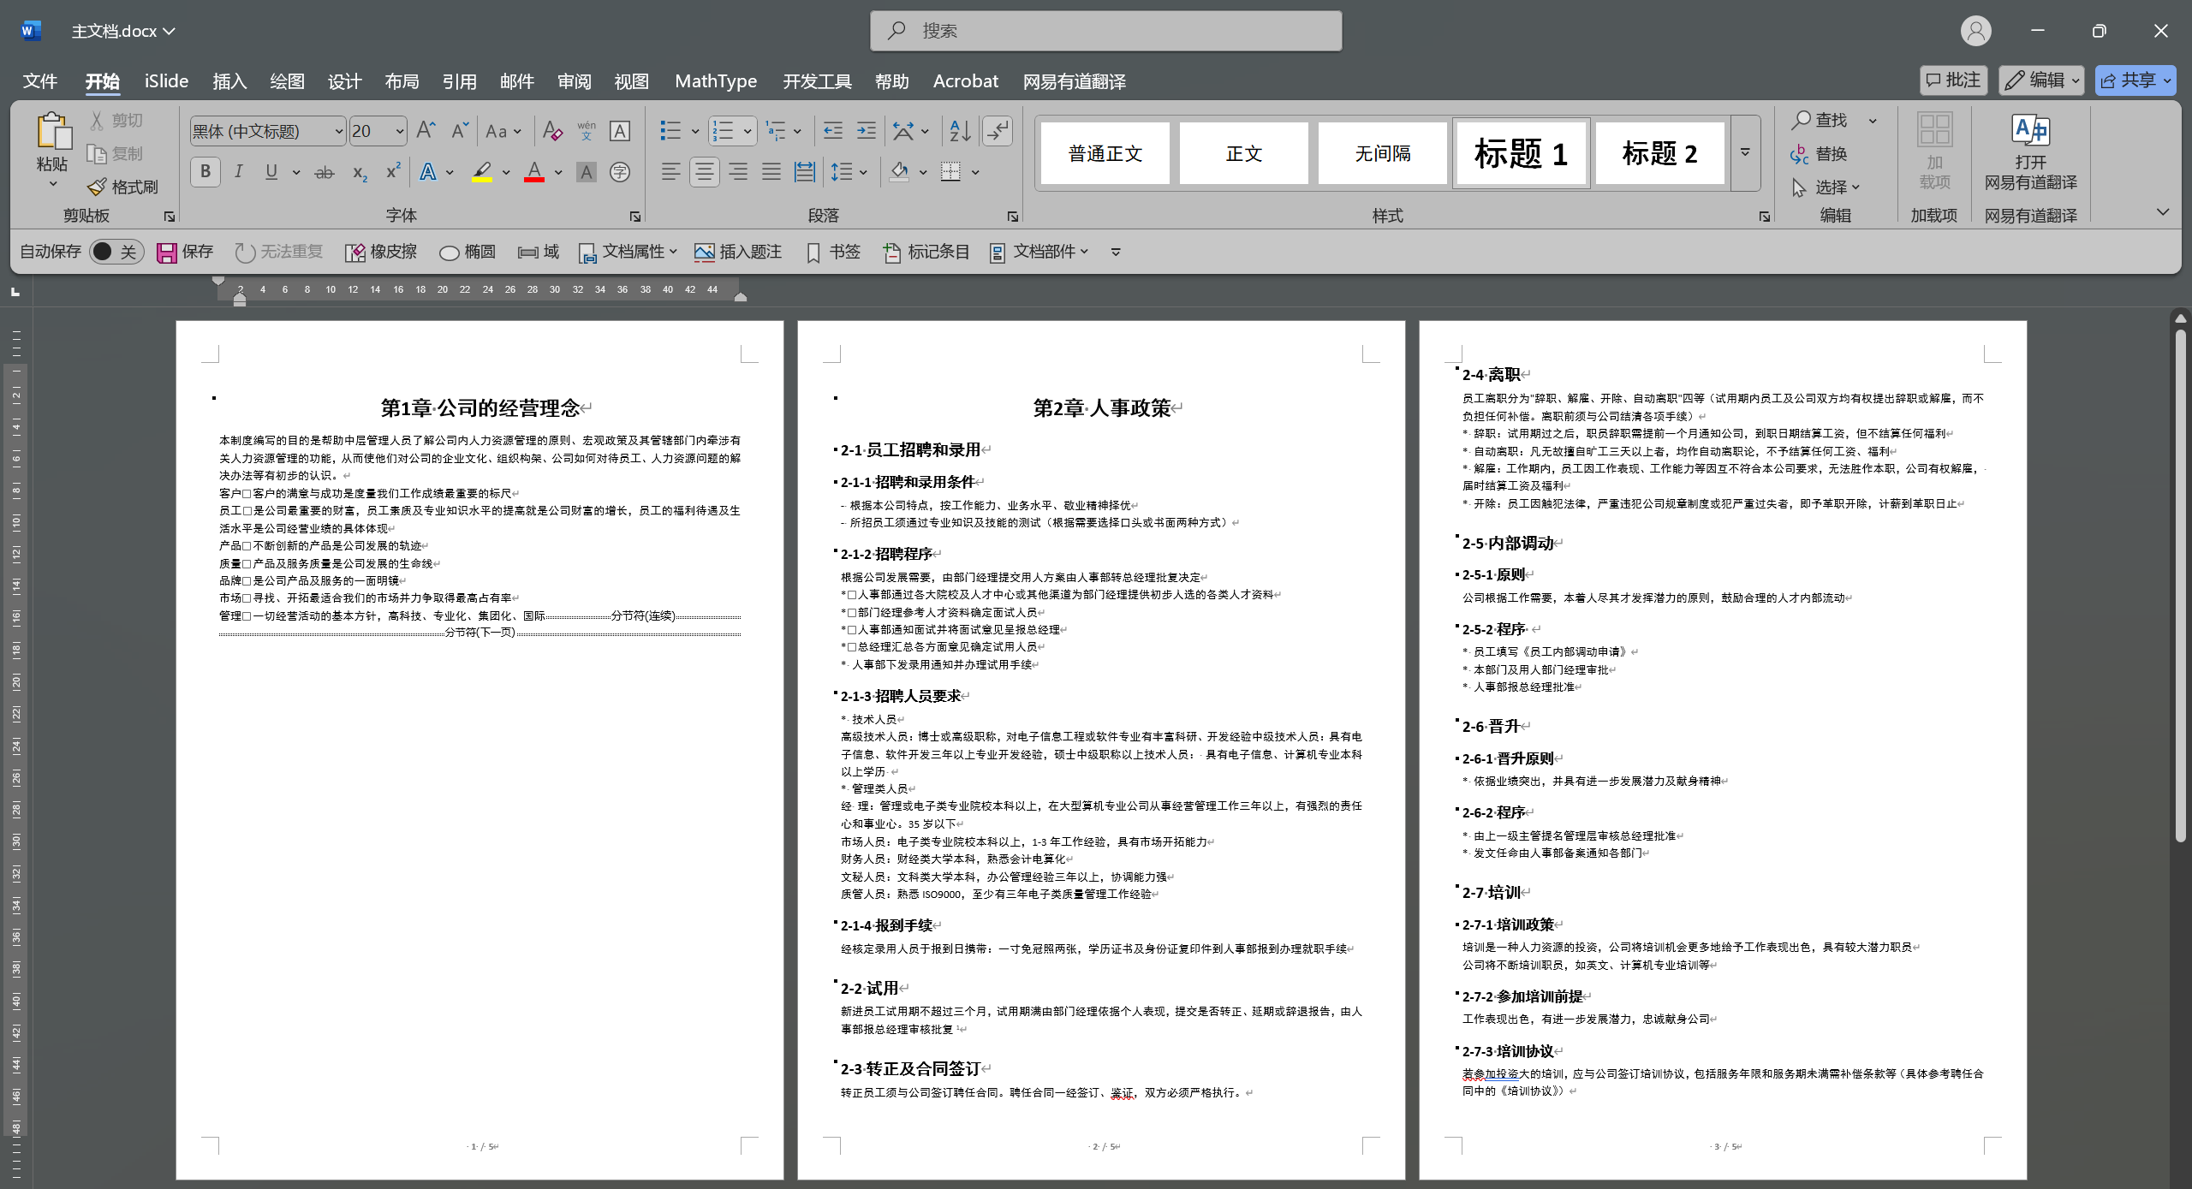Open the File (文件) menu
Image resolution: width=2192 pixels, height=1189 pixels.
[x=40, y=81]
